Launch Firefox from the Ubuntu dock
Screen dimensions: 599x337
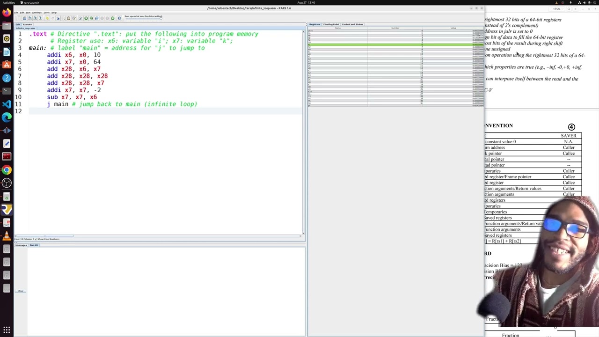click(7, 13)
